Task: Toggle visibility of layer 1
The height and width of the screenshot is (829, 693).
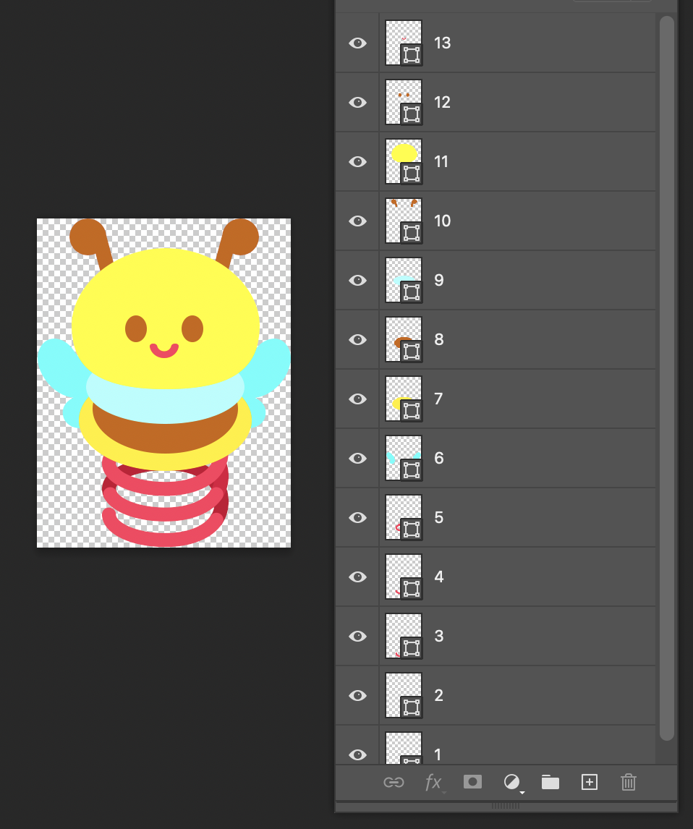Action: [357, 754]
